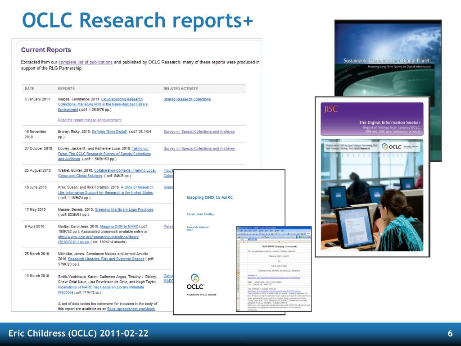
Task: Click the 'OCLC Research reports+' slide title
Action: 137,20
